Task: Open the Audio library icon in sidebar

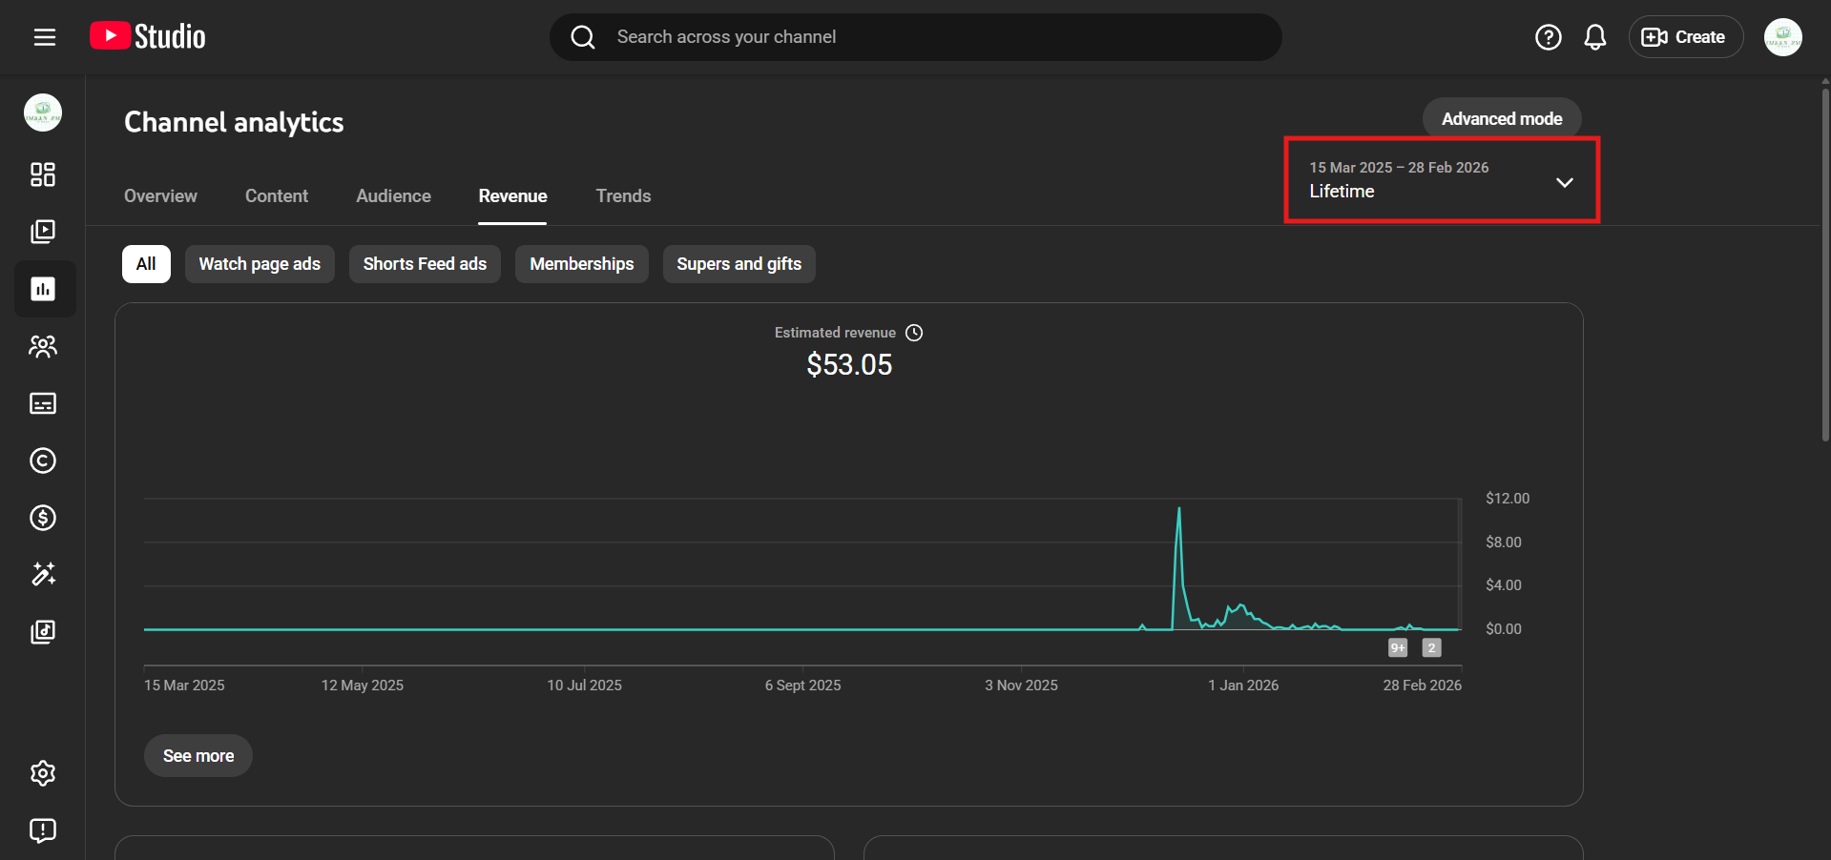Action: tap(43, 632)
